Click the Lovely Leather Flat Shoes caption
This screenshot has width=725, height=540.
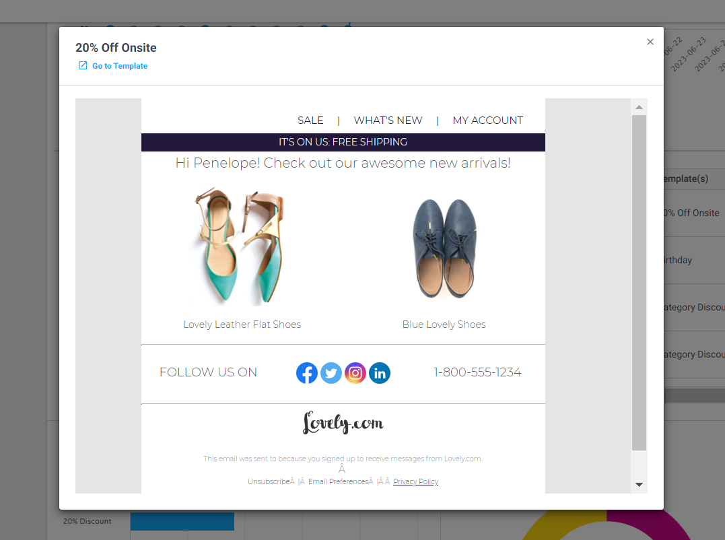click(242, 325)
